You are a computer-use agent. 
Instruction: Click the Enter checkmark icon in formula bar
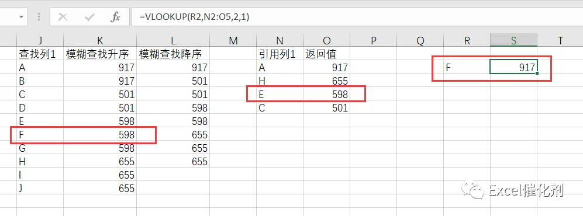(89, 17)
